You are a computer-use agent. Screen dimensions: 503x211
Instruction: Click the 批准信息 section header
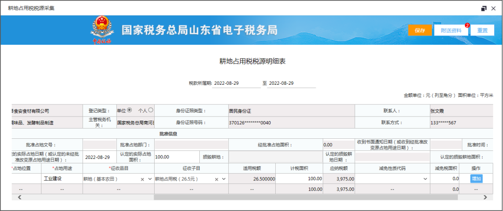pyautogui.click(x=169, y=134)
